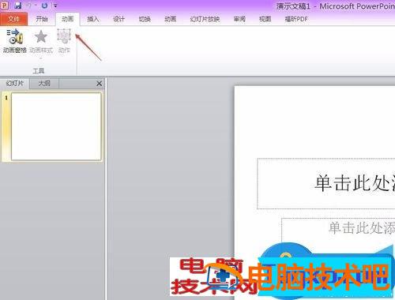The height and width of the screenshot is (300, 395).
Task: Open the 文件 File menu
Action: pyautogui.click(x=13, y=19)
